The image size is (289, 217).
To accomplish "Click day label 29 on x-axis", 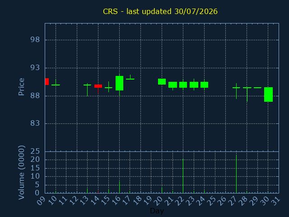I will click(x=254, y=200).
